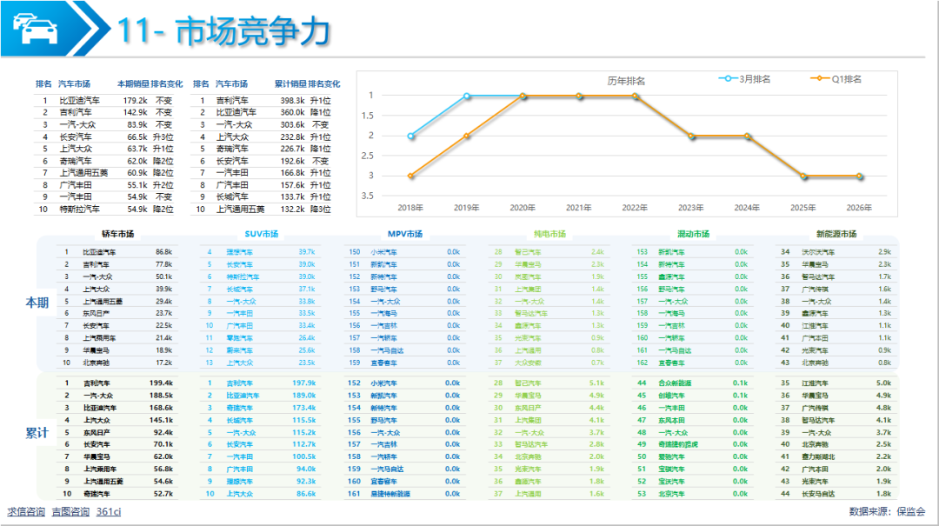The width and height of the screenshot is (939, 526).
Task: Click the 2022年 axis label
Action: [635, 208]
